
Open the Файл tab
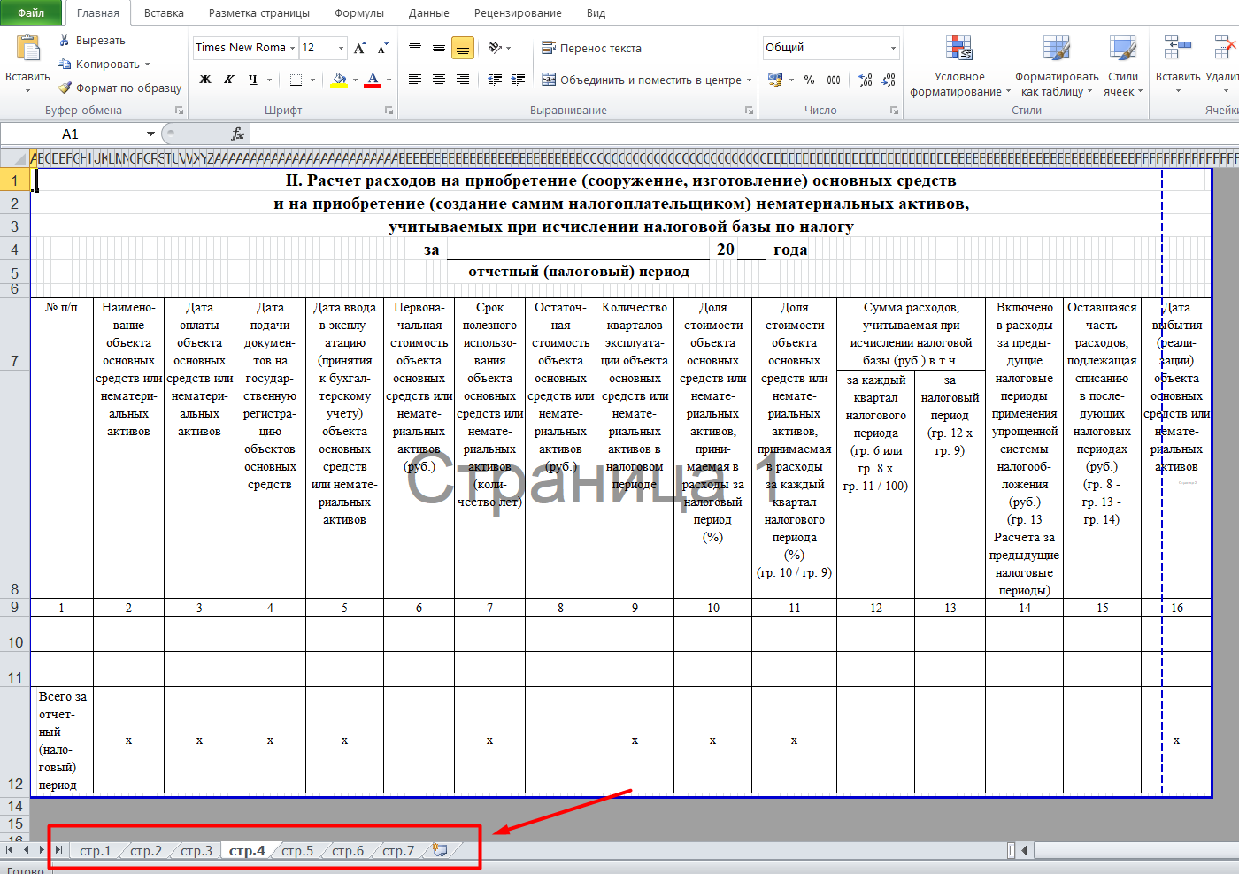(x=31, y=12)
